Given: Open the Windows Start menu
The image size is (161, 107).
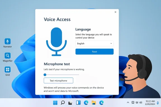Looking at the screenshot, I should [x=55, y=103].
